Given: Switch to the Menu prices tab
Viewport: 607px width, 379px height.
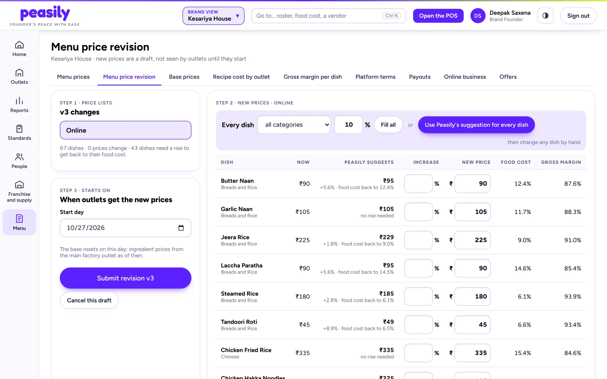Looking at the screenshot, I should click(x=73, y=77).
